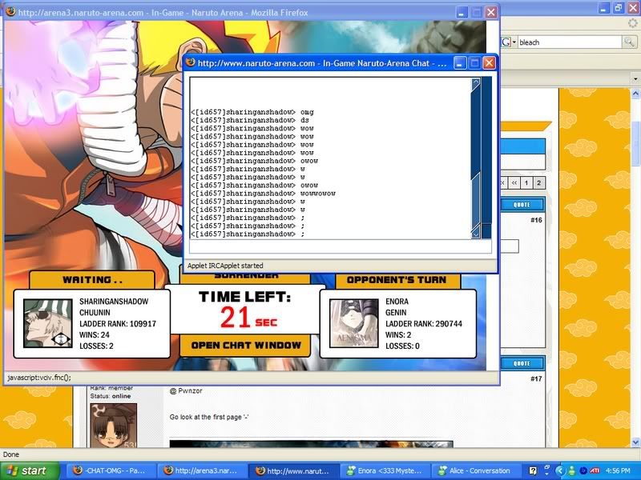The height and width of the screenshot is (480, 641).
Task: Open the search engine dropdown arrow
Action: 514,42
